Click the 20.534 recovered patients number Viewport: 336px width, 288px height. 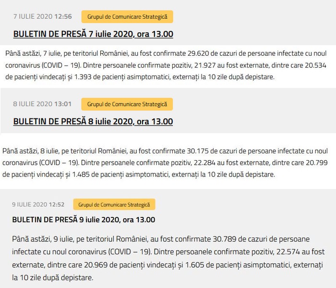click(315, 65)
